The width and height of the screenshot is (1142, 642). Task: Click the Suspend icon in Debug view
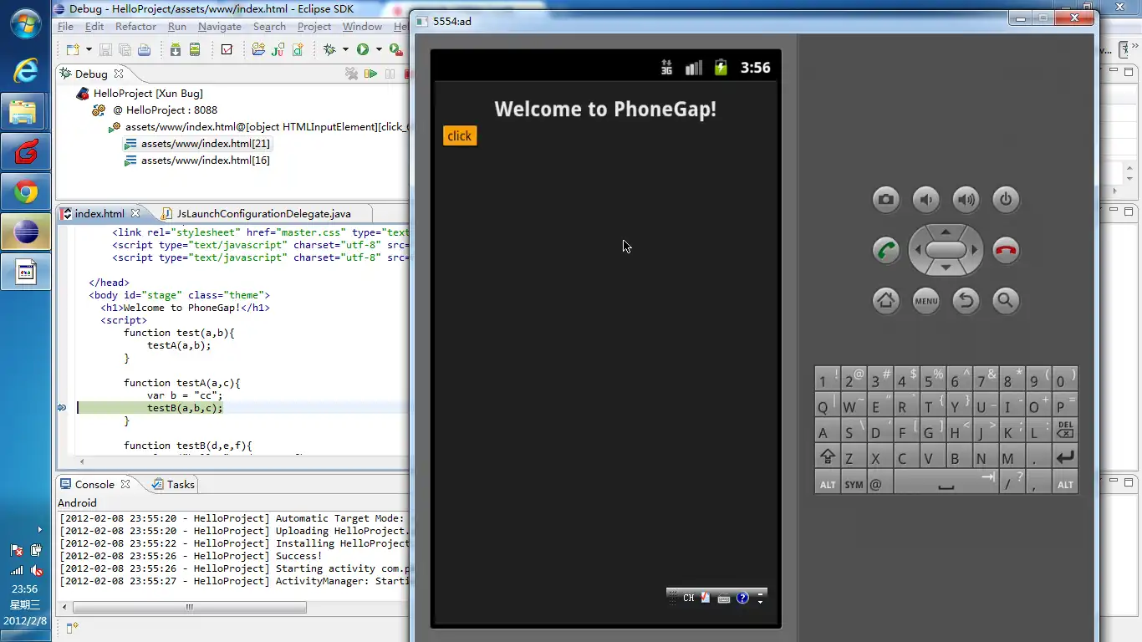[x=390, y=74]
